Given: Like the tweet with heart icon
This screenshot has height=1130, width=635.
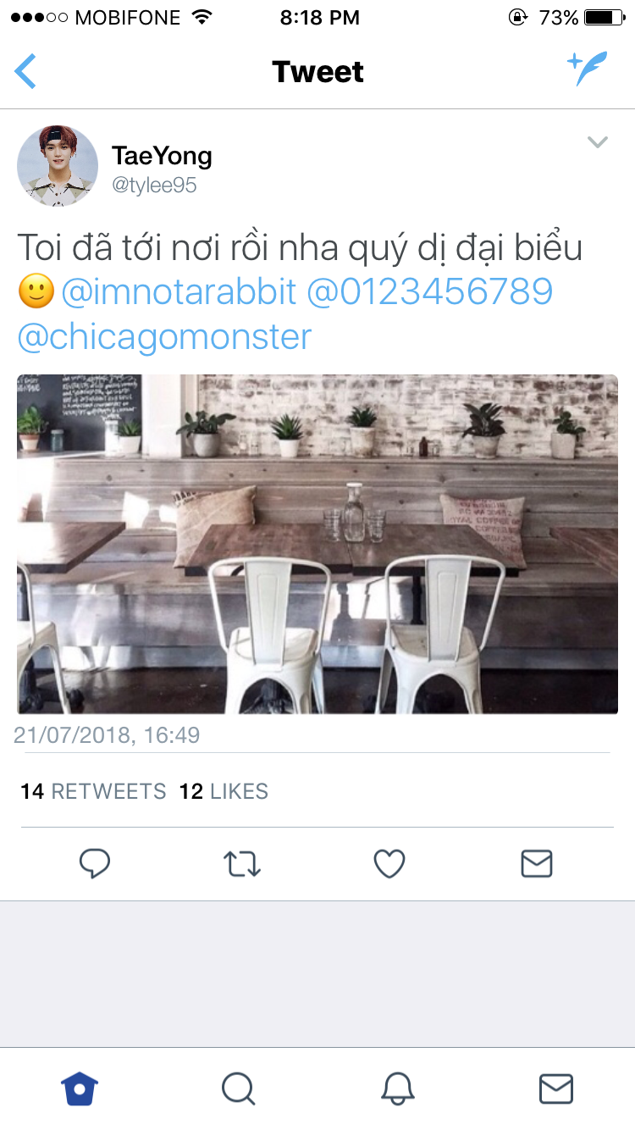Looking at the screenshot, I should [x=389, y=864].
